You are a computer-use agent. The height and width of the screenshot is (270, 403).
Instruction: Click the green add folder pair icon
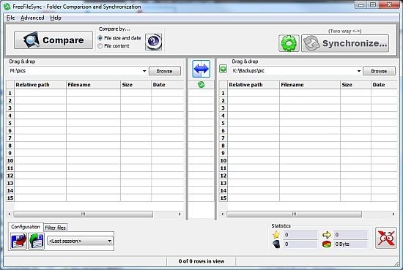click(x=223, y=69)
